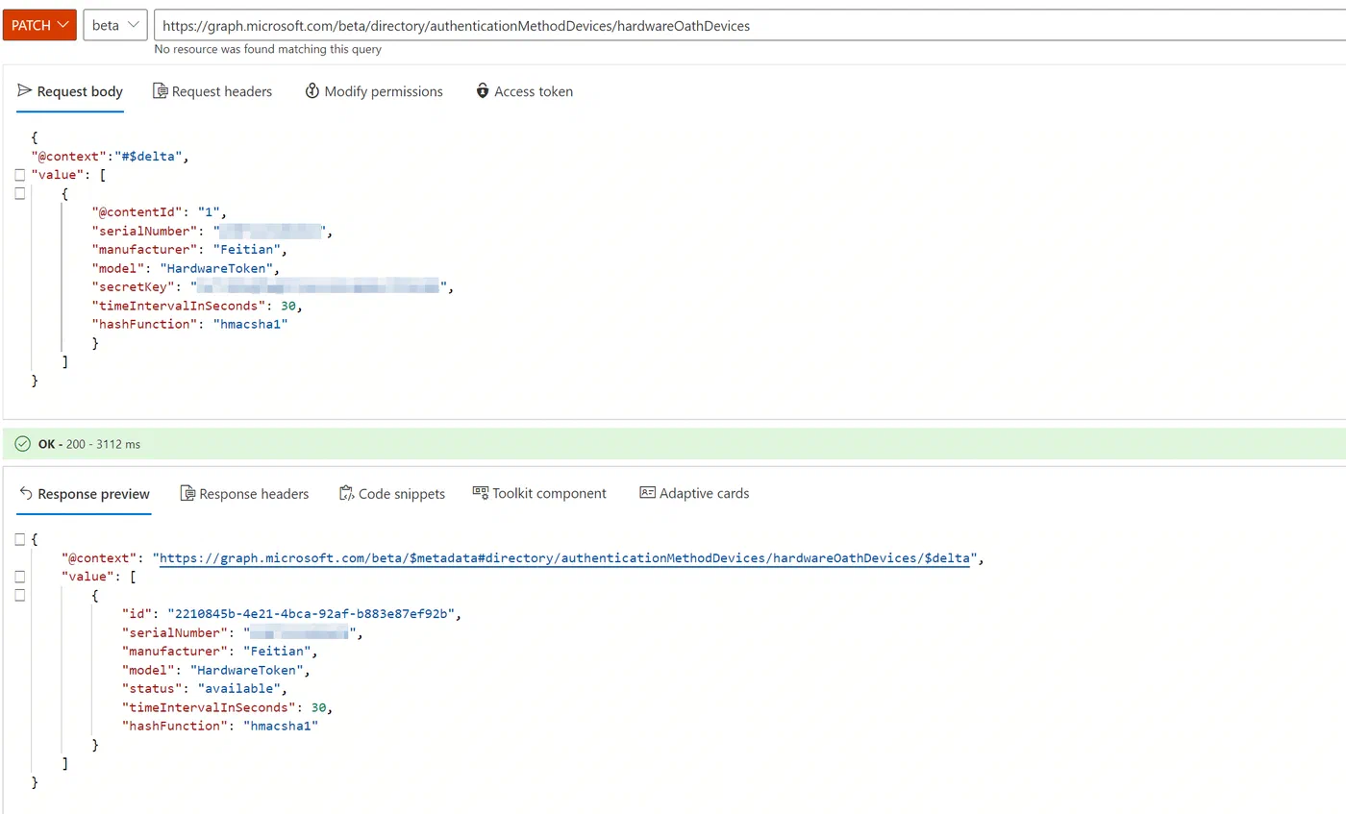Collapse the response root JSON object
The image size is (1346, 814).
click(20, 539)
